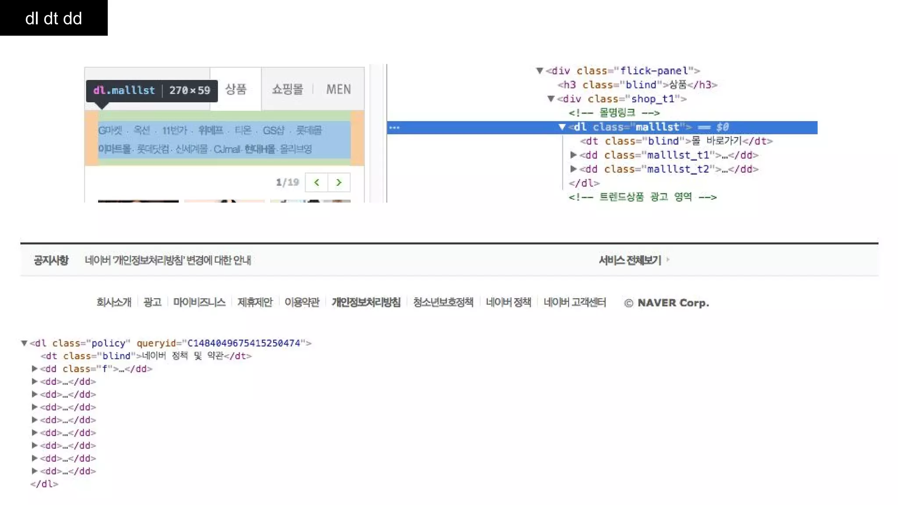Image resolution: width=898 pixels, height=505 pixels.
Task: Open the three-dots menu beside the dl malllst row
Action: click(x=394, y=128)
